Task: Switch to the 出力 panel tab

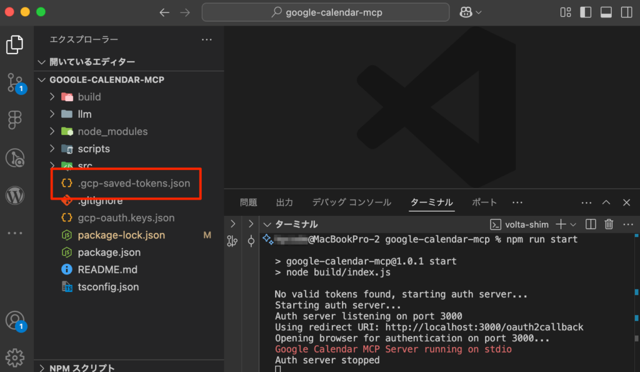Action: pyautogui.click(x=284, y=202)
